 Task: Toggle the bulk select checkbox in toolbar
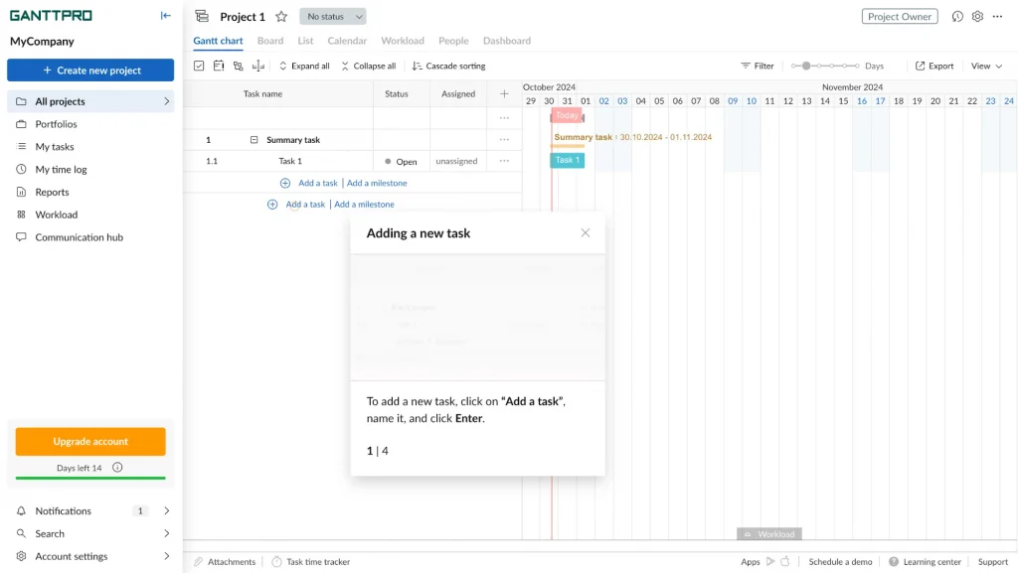(x=199, y=66)
